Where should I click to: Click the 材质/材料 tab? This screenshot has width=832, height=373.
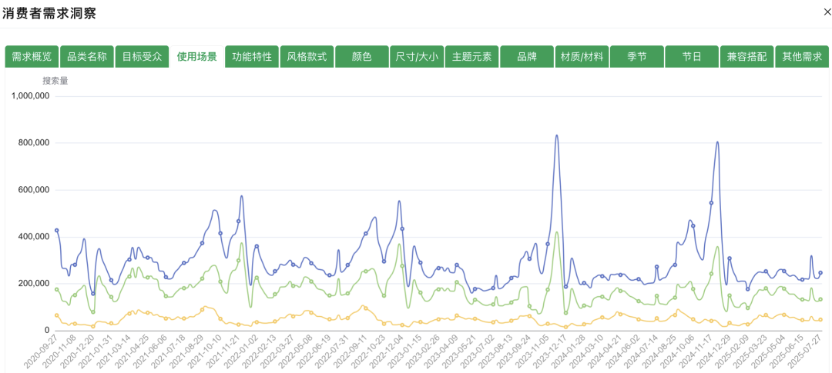pyautogui.click(x=582, y=57)
